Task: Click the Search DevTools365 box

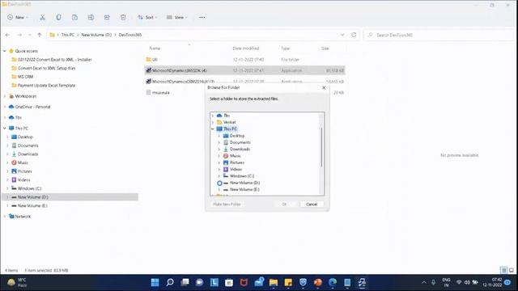Action: tap(438, 35)
